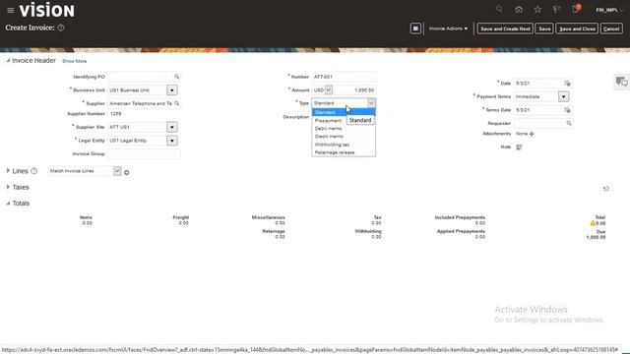Click help icon beside Create Invoice
The image size is (630, 354).
click(61, 28)
